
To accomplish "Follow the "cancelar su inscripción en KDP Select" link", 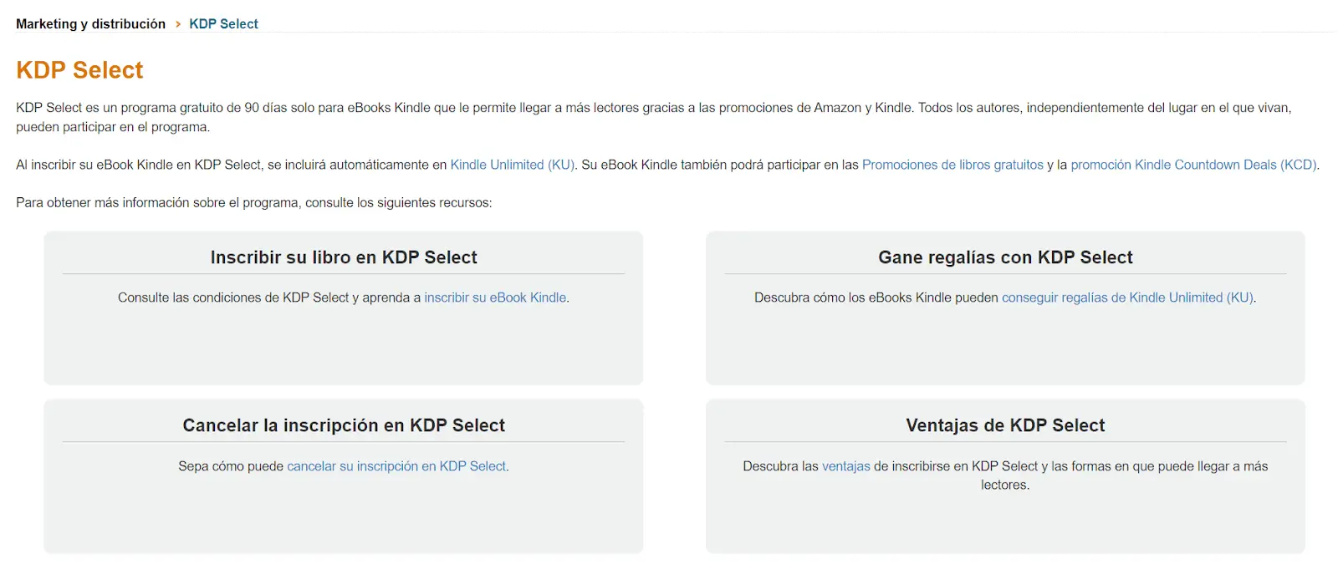I will tap(397, 465).
